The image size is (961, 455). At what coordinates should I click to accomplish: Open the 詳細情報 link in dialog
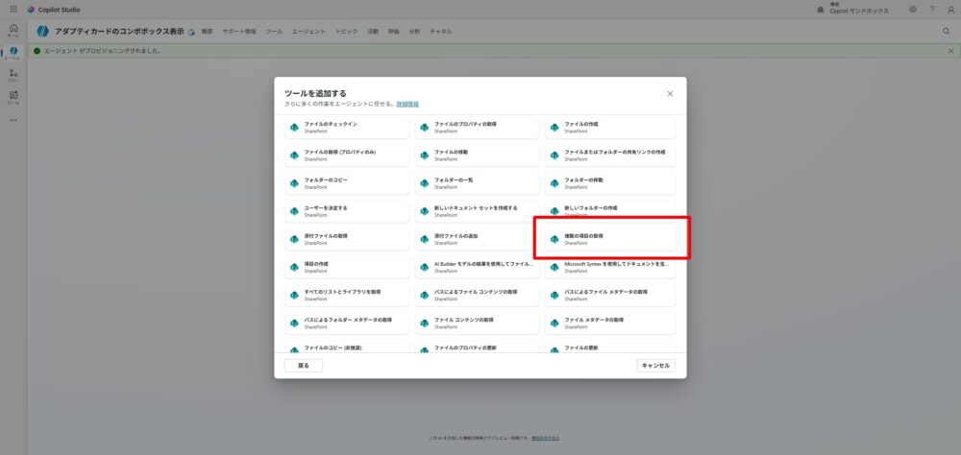[407, 103]
